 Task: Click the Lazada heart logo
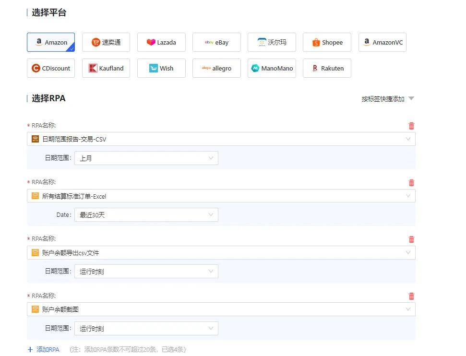coord(151,42)
